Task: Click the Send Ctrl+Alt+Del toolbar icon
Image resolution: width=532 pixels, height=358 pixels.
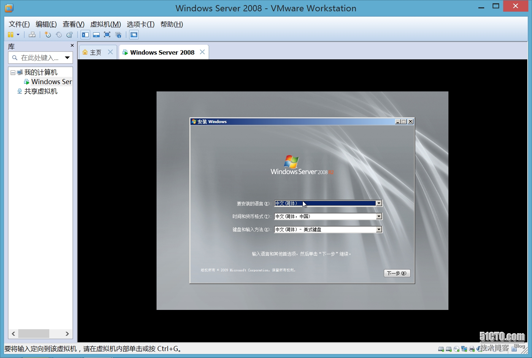Action: 32,35
